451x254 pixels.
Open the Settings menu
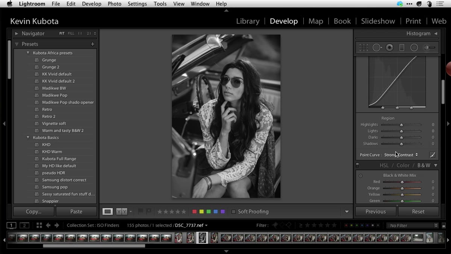(137, 4)
